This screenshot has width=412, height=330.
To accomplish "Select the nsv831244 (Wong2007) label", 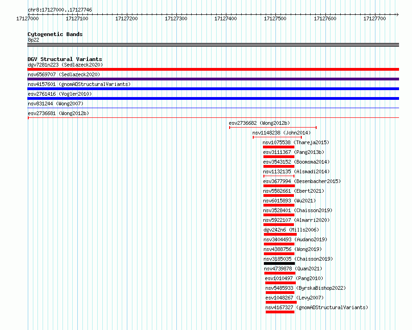I will pyautogui.click(x=56, y=104).
